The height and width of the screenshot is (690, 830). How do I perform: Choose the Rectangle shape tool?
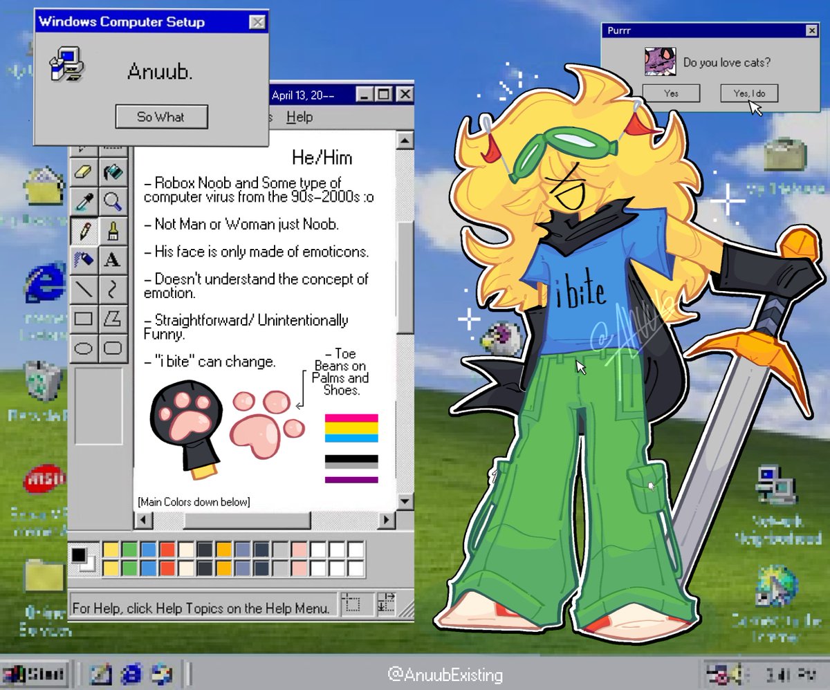pyautogui.click(x=84, y=318)
